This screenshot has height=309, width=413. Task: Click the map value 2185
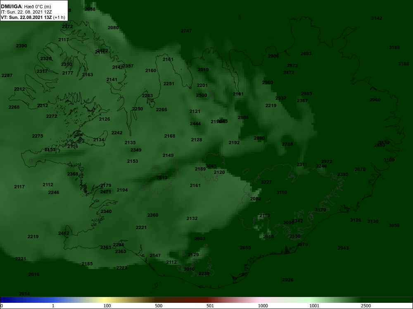point(87,264)
